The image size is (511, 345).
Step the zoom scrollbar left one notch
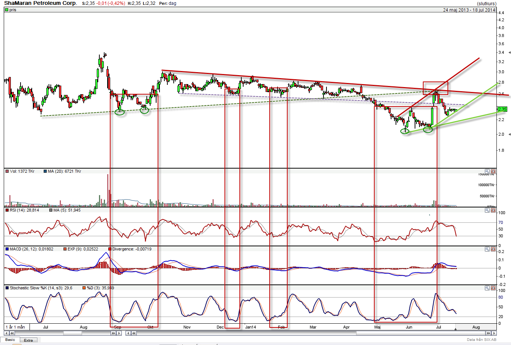6,333
